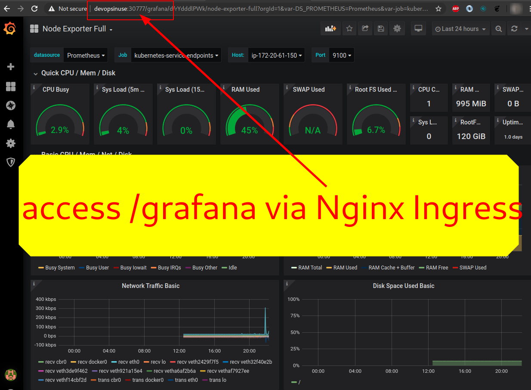The height and width of the screenshot is (390, 531).
Task: Click the Not secure warning indicator
Action: click(68, 8)
